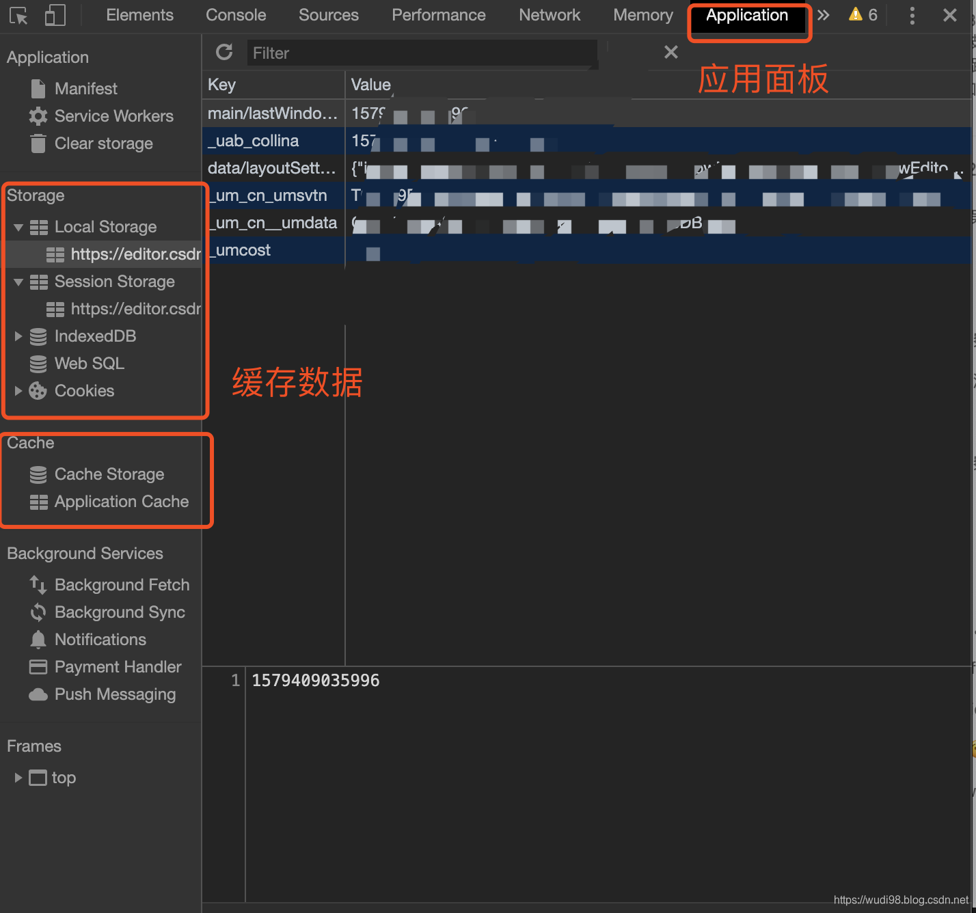
Task: Click the Session Storage grid icon
Action: [39, 282]
